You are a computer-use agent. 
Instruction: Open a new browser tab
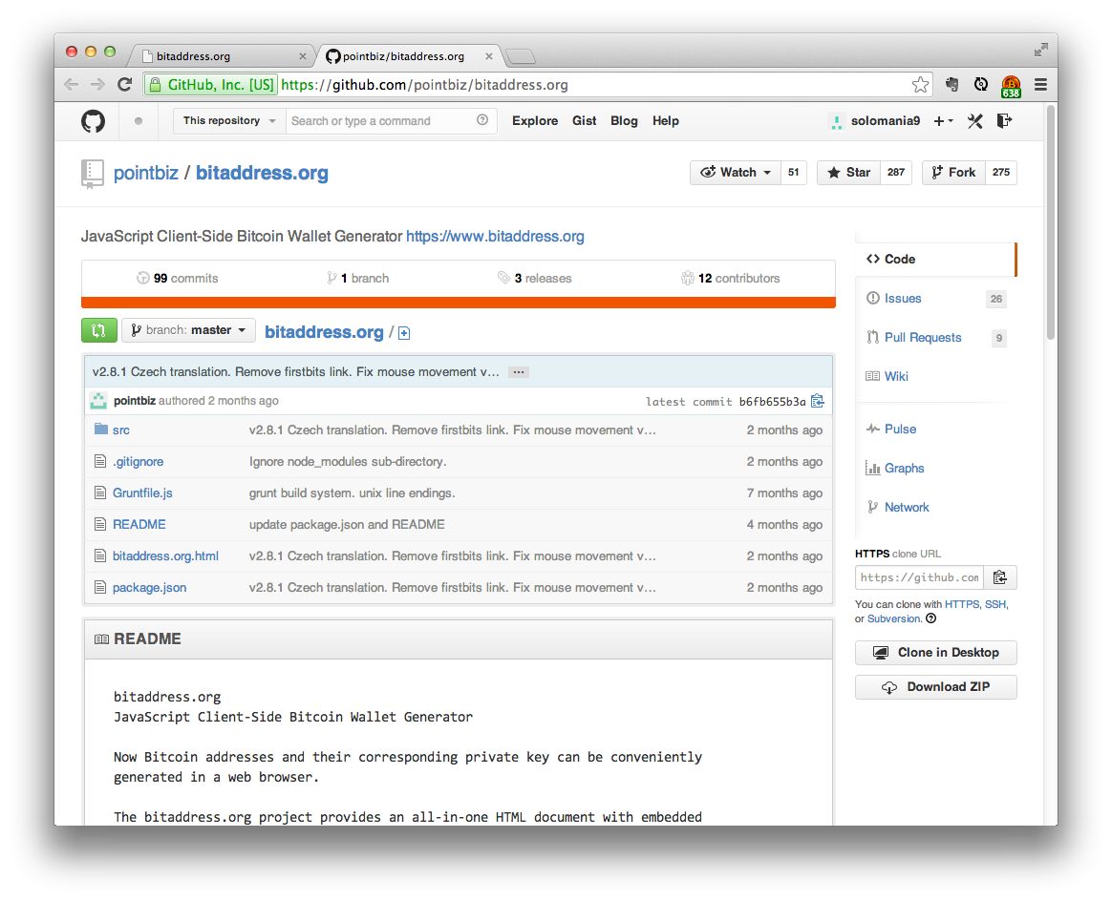pos(522,56)
